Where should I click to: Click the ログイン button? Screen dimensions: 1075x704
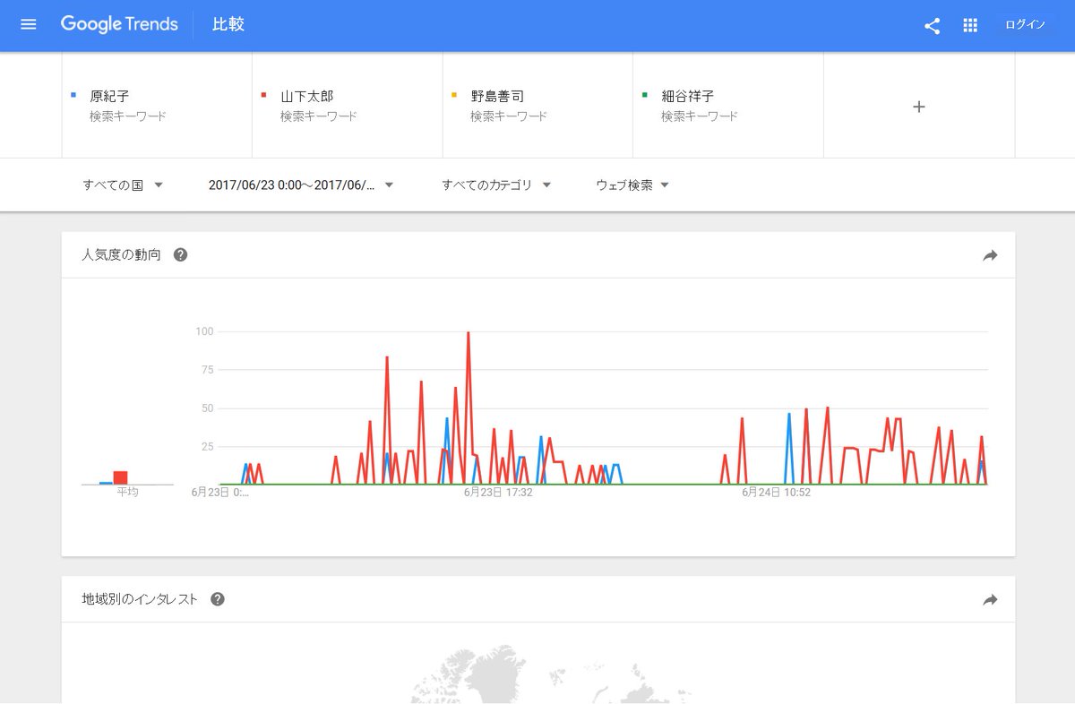(1025, 25)
